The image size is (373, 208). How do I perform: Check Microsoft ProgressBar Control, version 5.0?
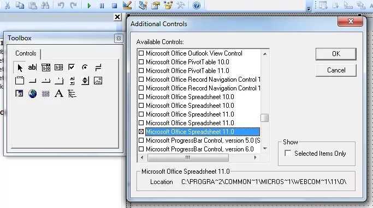click(x=141, y=140)
